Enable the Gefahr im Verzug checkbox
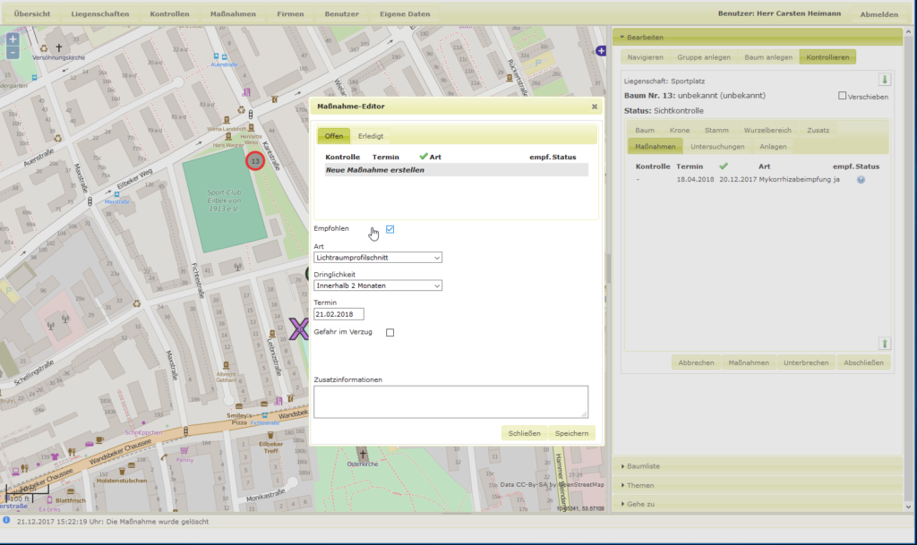This screenshot has width=917, height=545. click(x=390, y=333)
